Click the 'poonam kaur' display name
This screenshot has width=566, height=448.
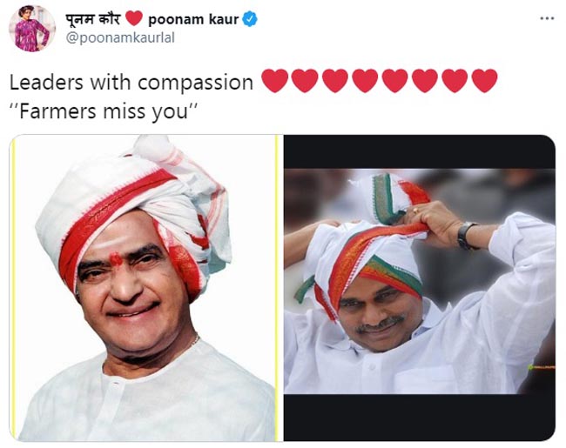click(193, 19)
